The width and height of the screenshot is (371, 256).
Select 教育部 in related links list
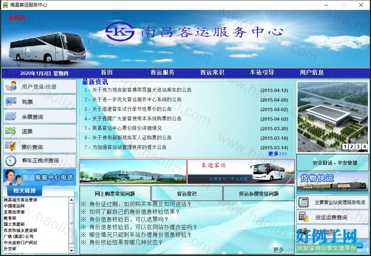click(10, 218)
